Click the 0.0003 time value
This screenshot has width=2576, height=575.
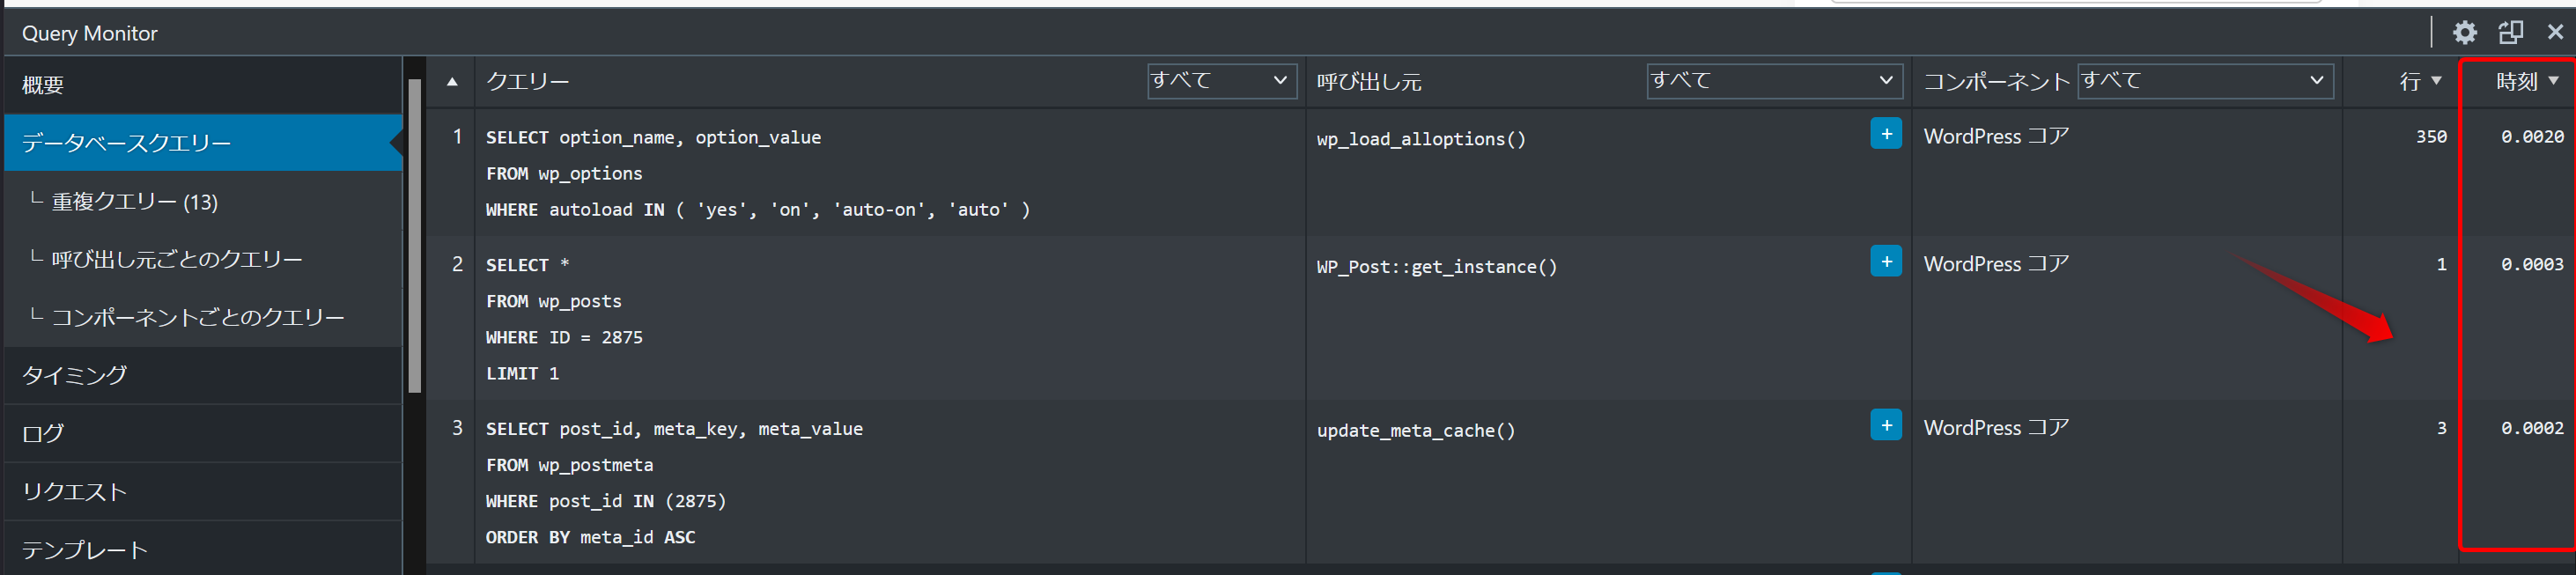pos(2532,265)
